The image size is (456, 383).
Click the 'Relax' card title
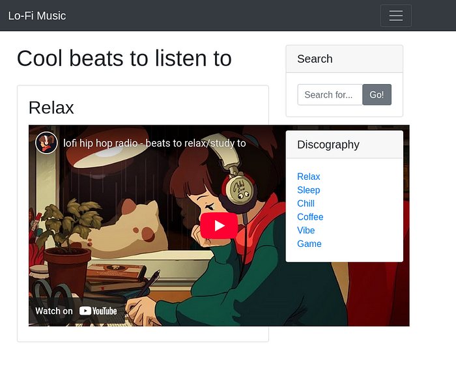point(51,107)
